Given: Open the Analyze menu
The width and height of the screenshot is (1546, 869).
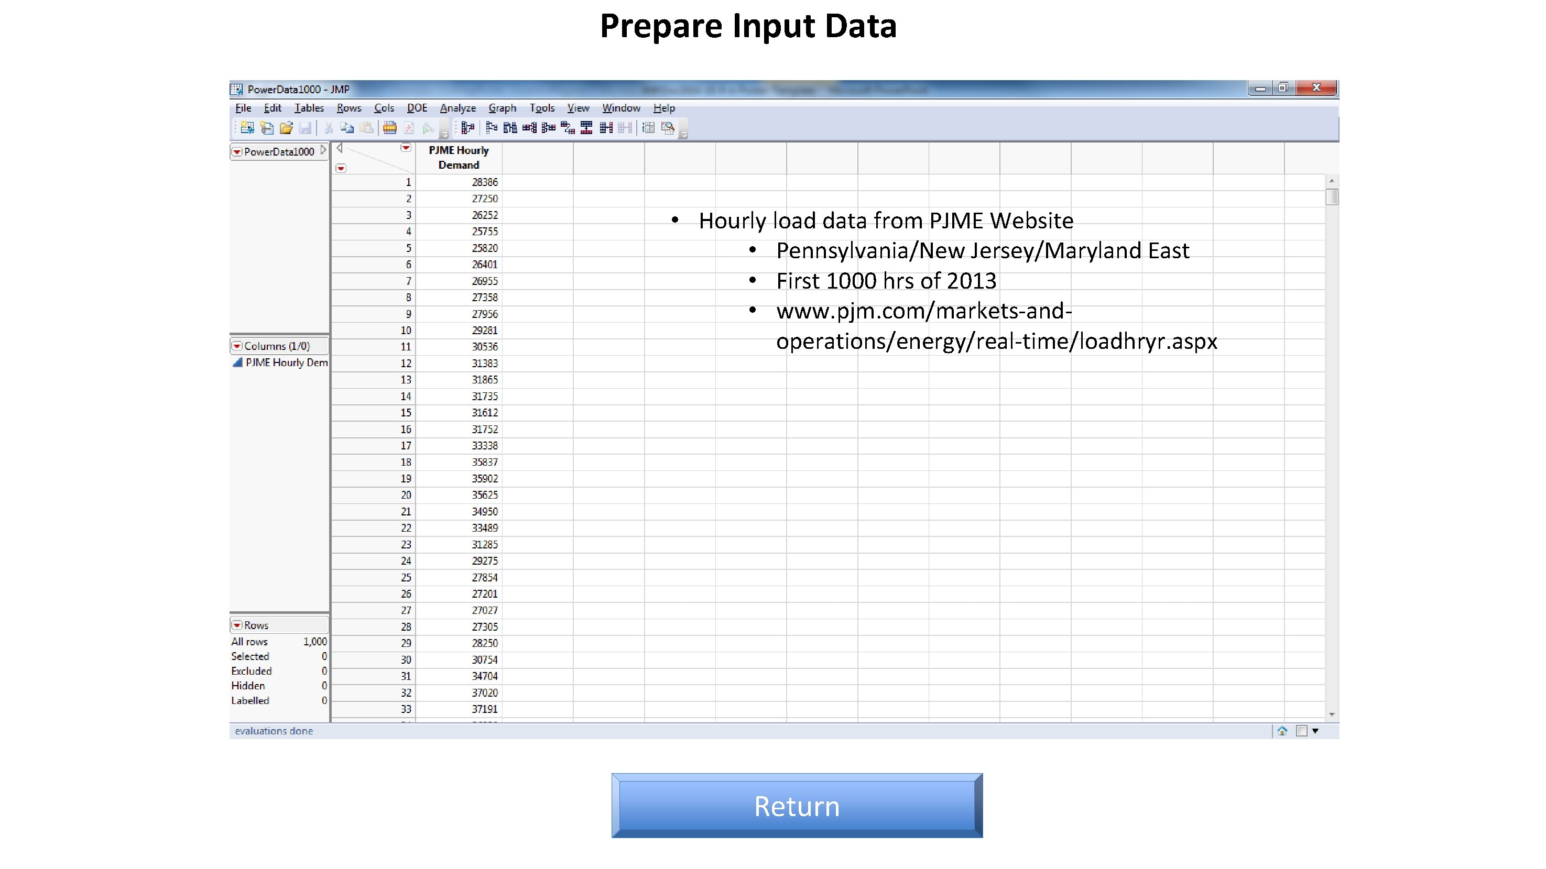Looking at the screenshot, I should click(x=458, y=108).
